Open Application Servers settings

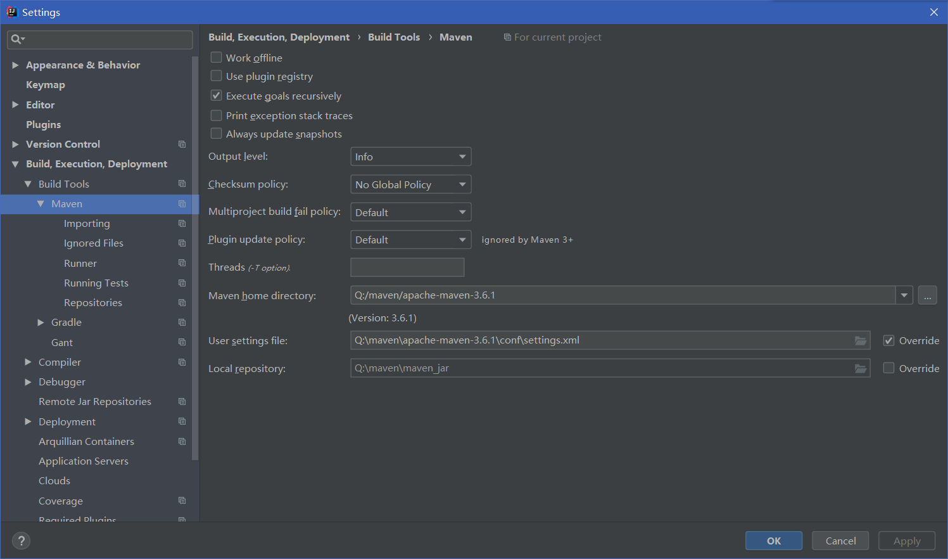(84, 461)
